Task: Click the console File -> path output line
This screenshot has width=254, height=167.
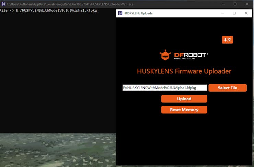Action: coord(48,11)
